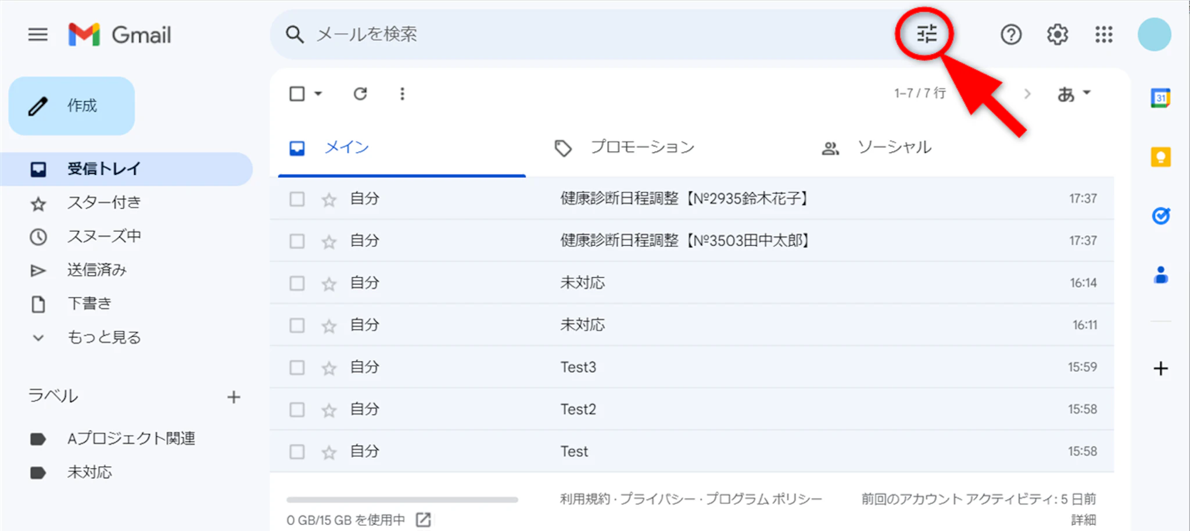
Task: Expand もっと見る in the sidebar
Action: [x=103, y=338]
